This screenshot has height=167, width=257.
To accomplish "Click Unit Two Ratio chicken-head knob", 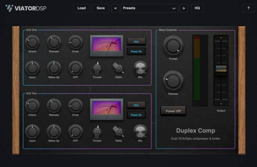I will click(x=119, y=132).
